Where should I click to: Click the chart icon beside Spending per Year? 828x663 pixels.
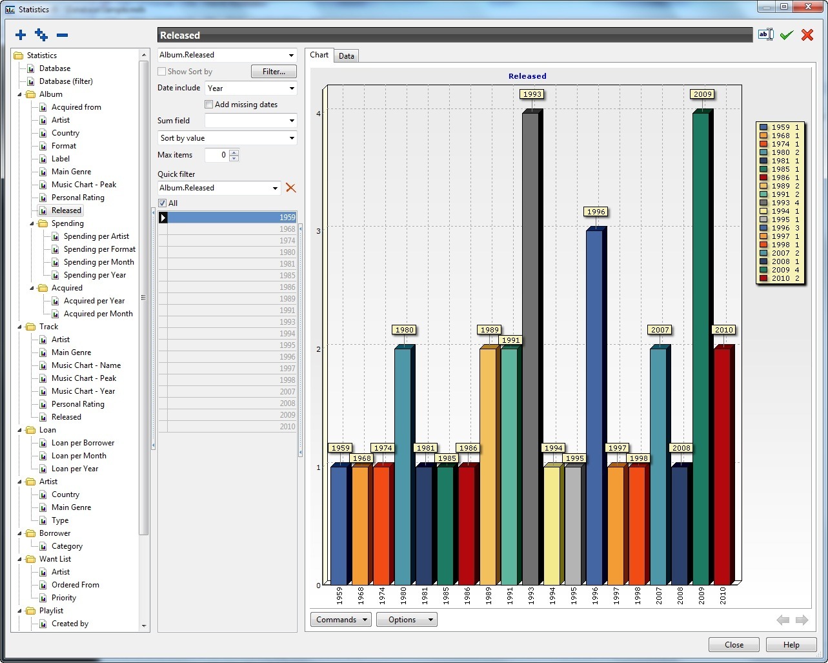point(56,275)
